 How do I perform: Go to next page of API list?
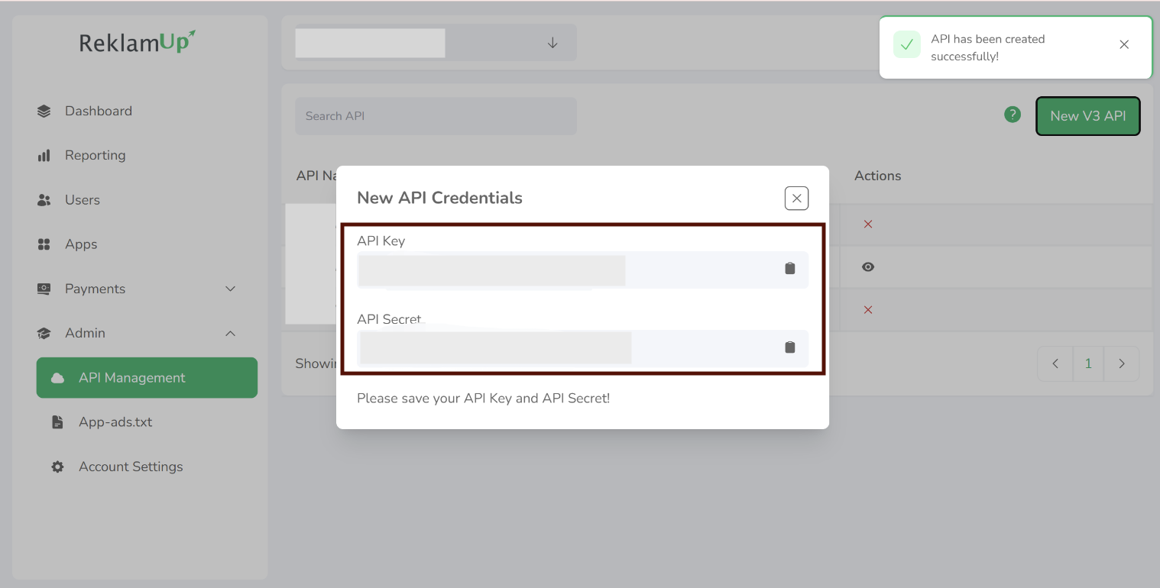[x=1122, y=364]
